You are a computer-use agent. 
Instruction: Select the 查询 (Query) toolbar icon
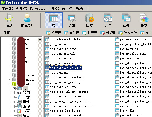(126, 20)
